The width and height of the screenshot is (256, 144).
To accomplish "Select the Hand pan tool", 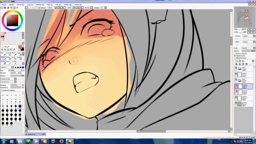I will click(x=11, y=50).
